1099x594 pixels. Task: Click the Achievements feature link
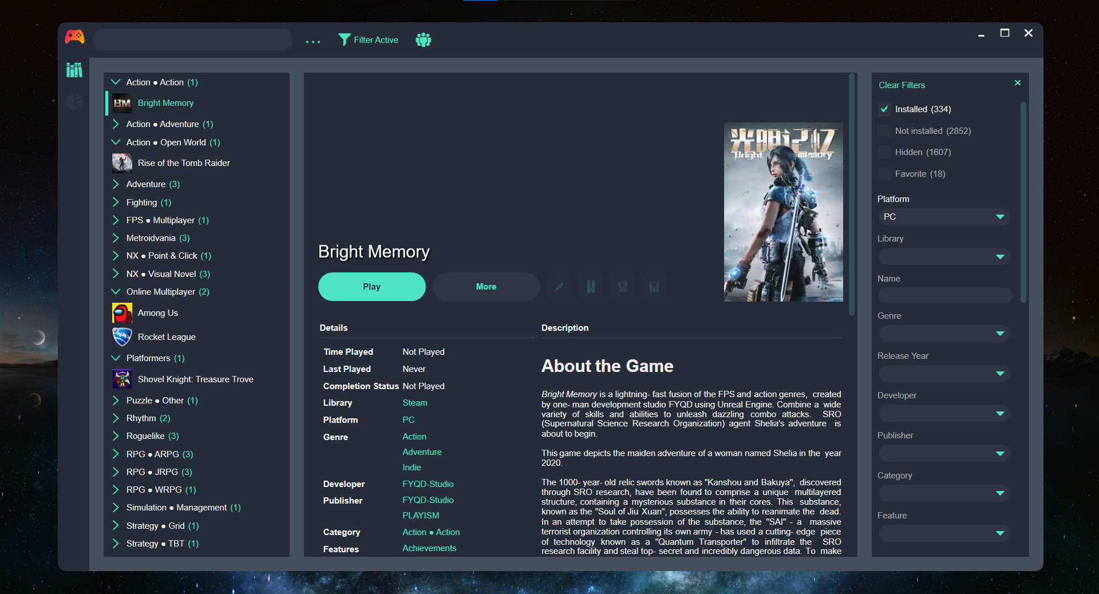tap(429, 548)
